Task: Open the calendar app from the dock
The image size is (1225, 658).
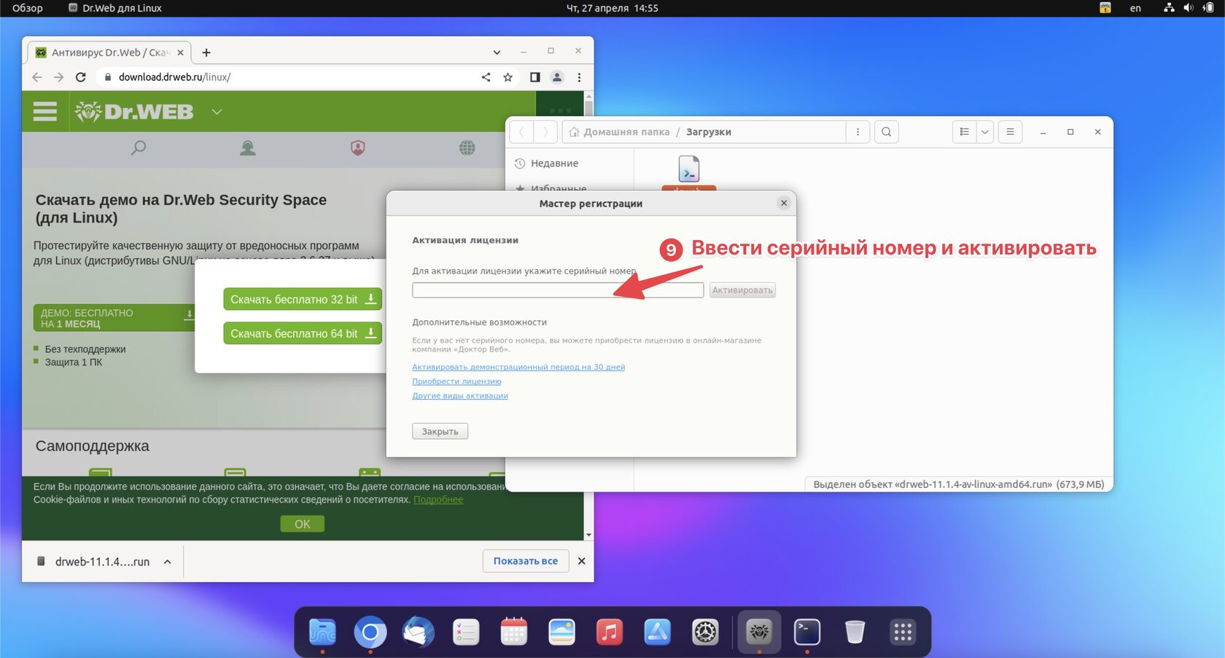Action: pos(514,632)
